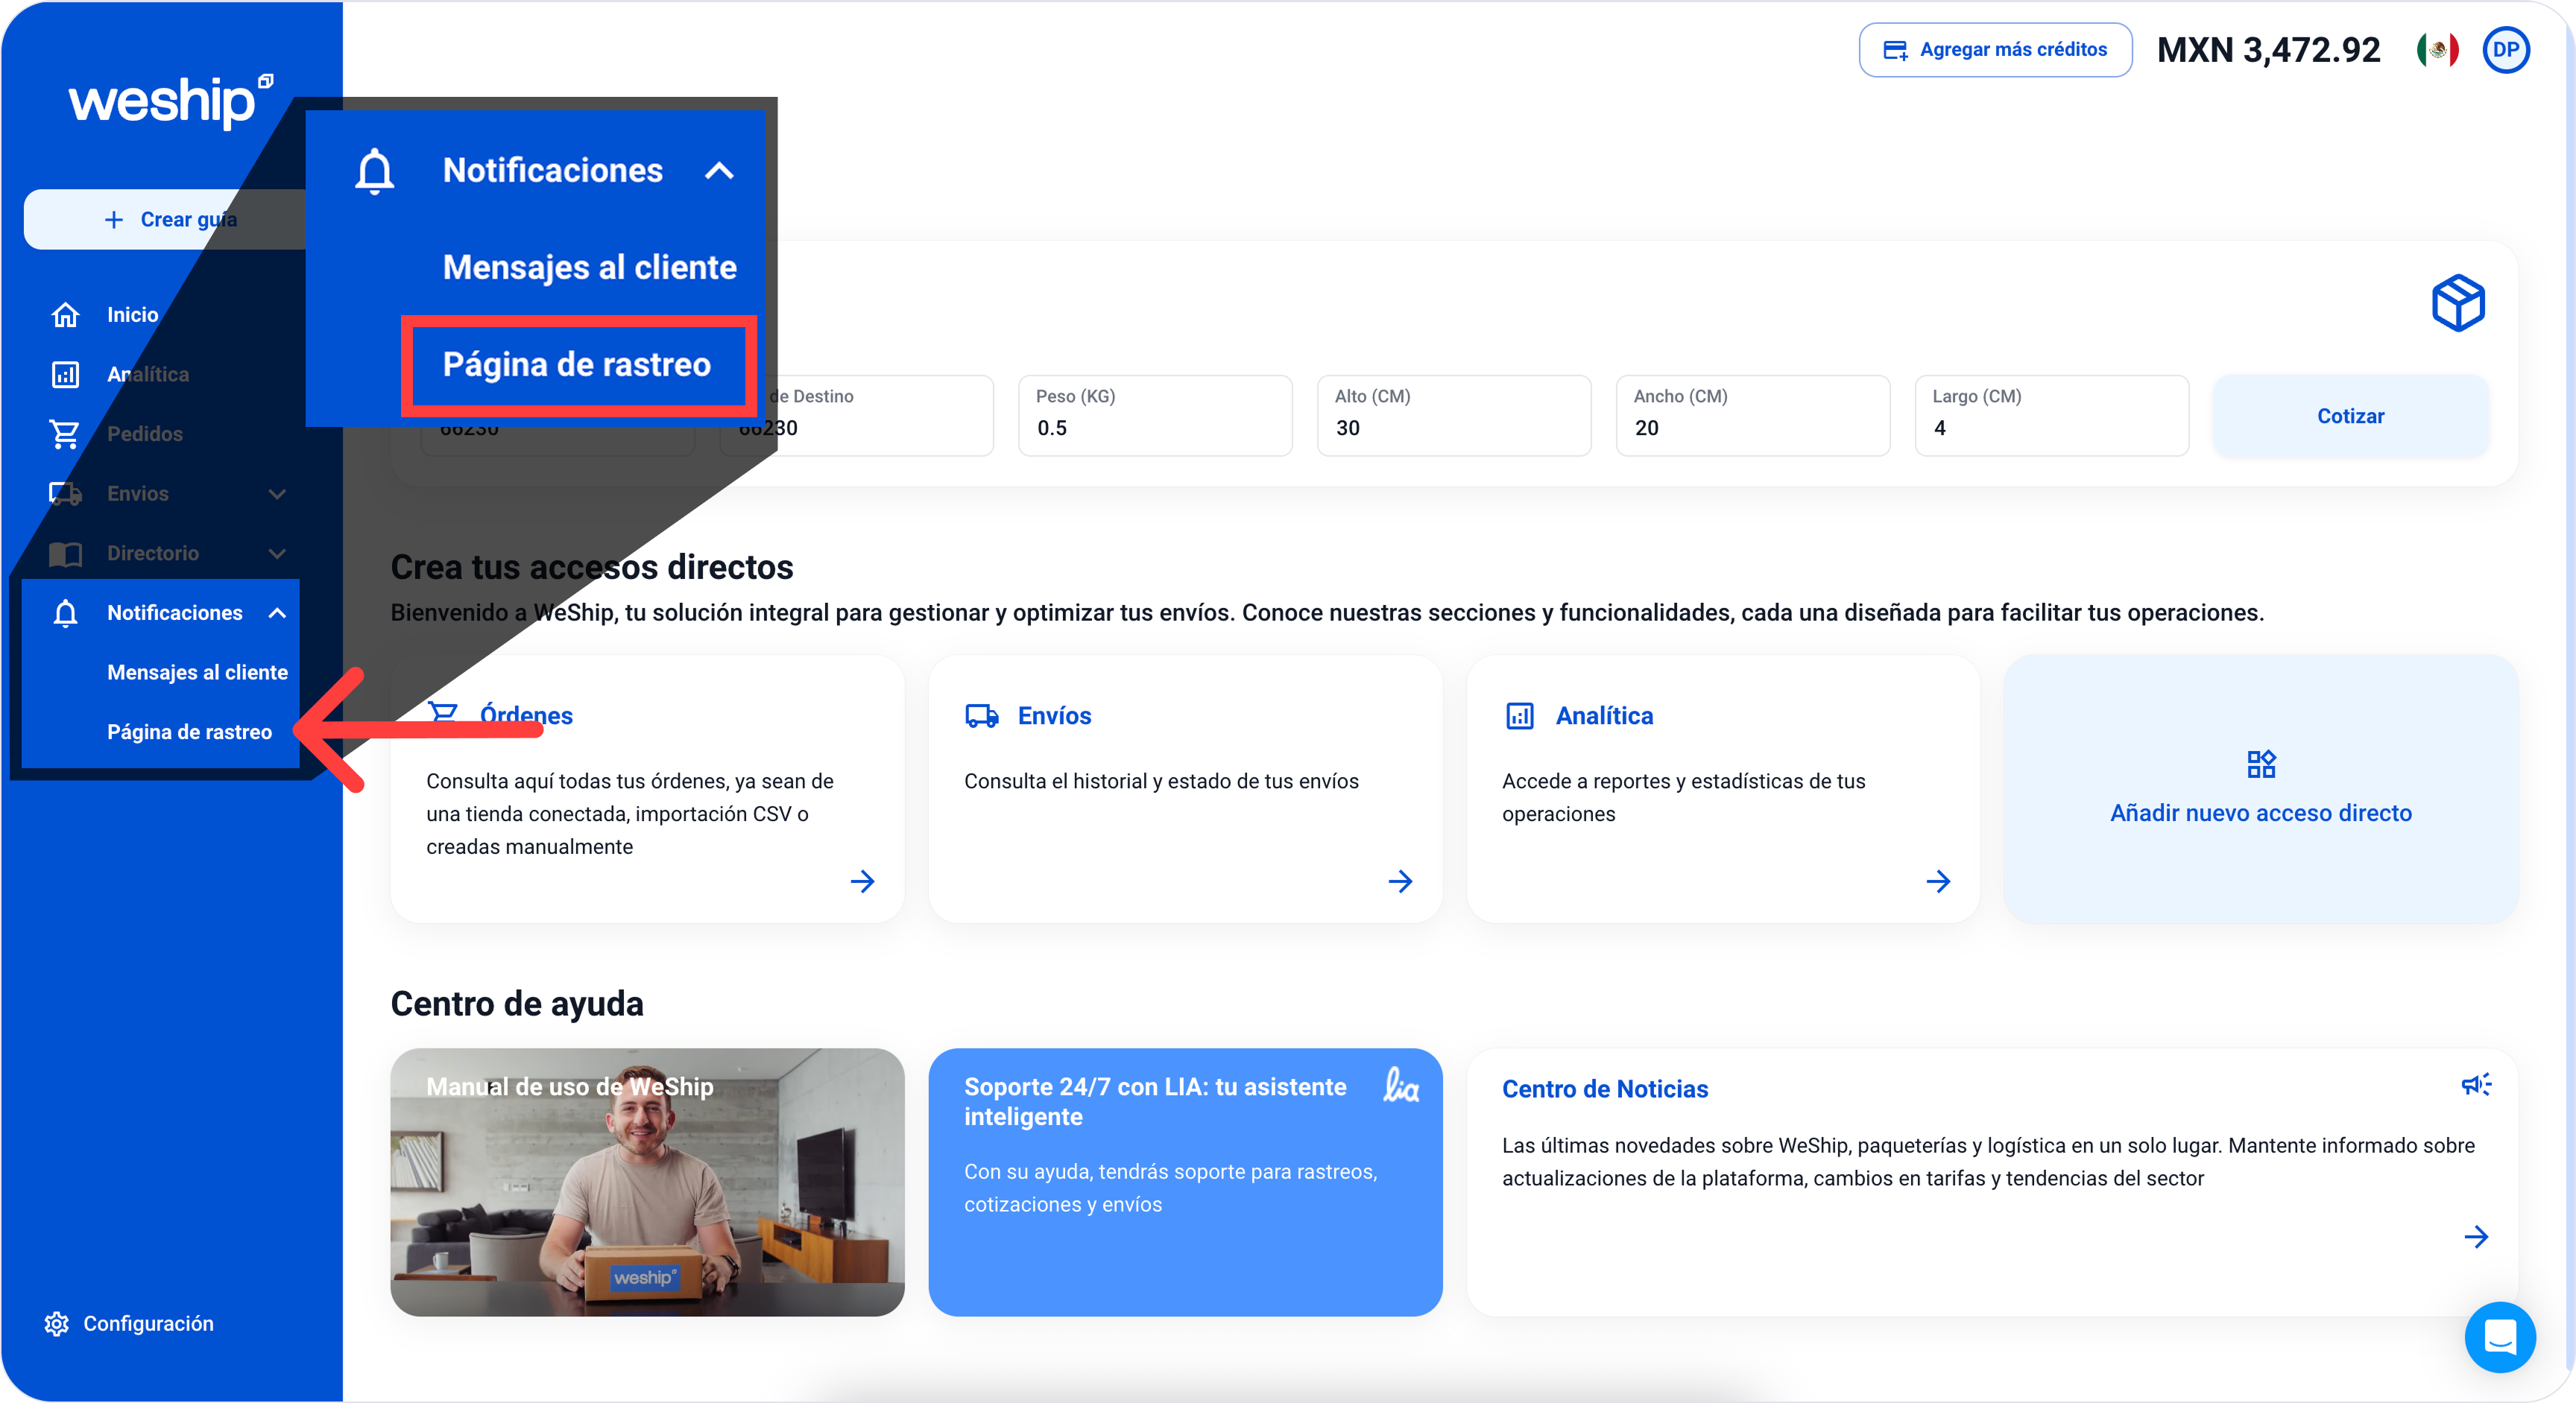
Task: Click the lia logo in the support card
Action: click(x=1400, y=1086)
